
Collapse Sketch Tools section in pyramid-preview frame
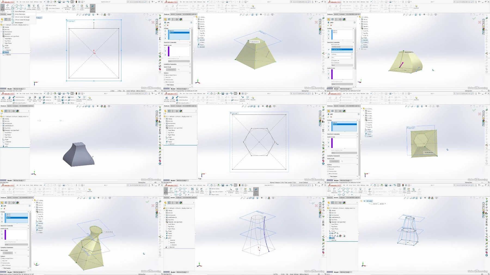pos(190,67)
